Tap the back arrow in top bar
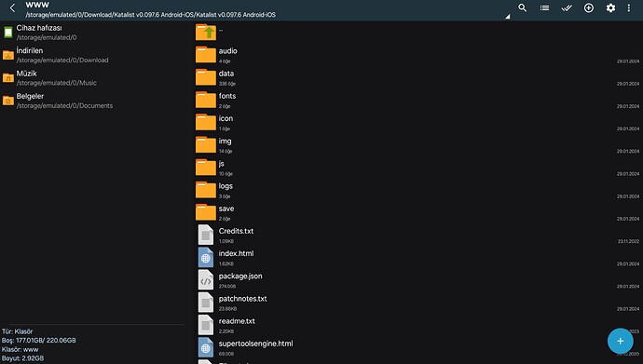The width and height of the screenshot is (643, 364). 12,7
